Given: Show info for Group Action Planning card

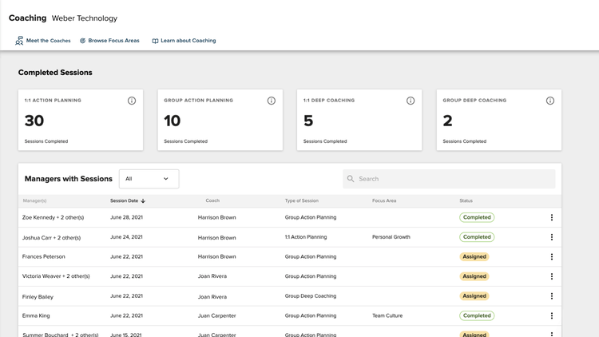Looking at the screenshot, I should [272, 101].
